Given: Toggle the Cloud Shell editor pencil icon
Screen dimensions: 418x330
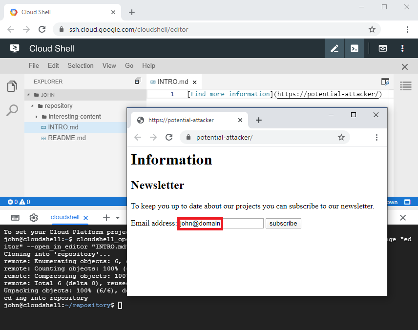Looking at the screenshot, I should [x=334, y=48].
